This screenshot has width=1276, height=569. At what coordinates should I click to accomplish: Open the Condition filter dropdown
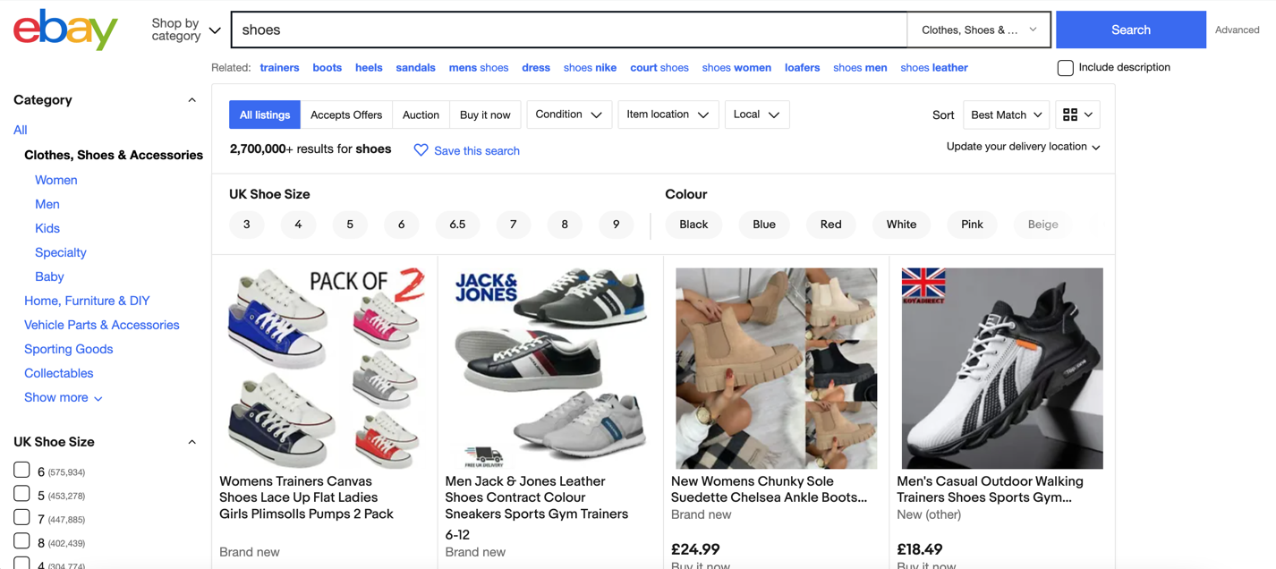[x=569, y=115]
